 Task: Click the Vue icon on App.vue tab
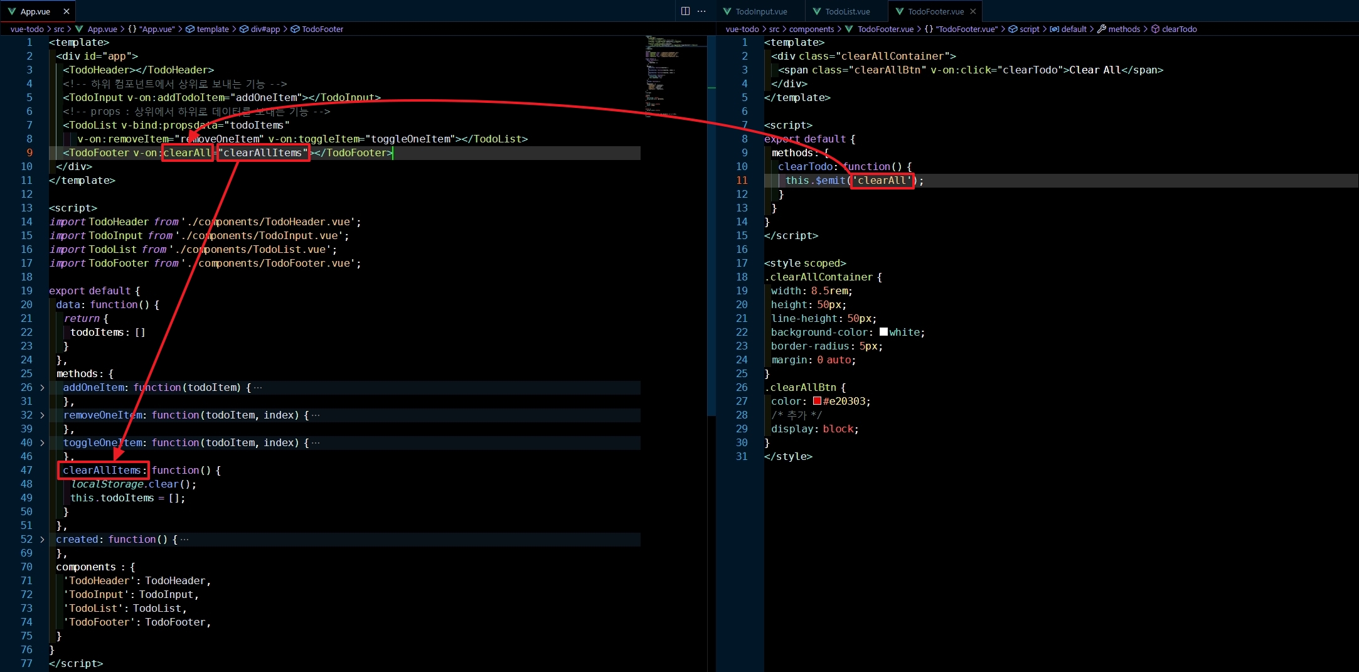(x=11, y=11)
